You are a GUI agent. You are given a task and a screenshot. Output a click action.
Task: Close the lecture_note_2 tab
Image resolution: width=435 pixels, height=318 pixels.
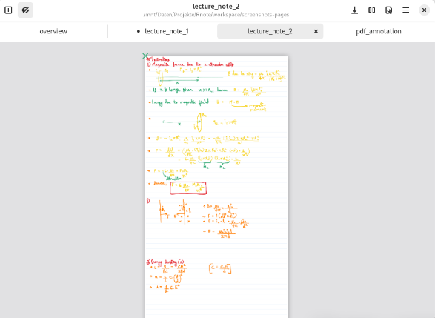(316, 32)
